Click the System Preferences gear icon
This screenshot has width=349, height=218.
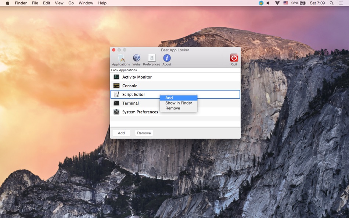pos(116,112)
